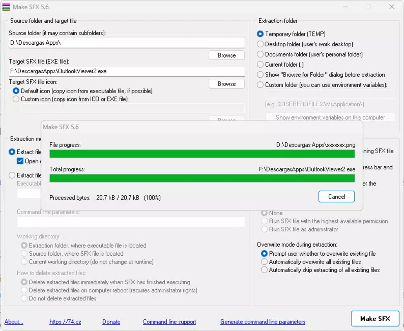The image size is (404, 331).
Task: Select Prompt user whether to overwrite option
Action: point(318,254)
